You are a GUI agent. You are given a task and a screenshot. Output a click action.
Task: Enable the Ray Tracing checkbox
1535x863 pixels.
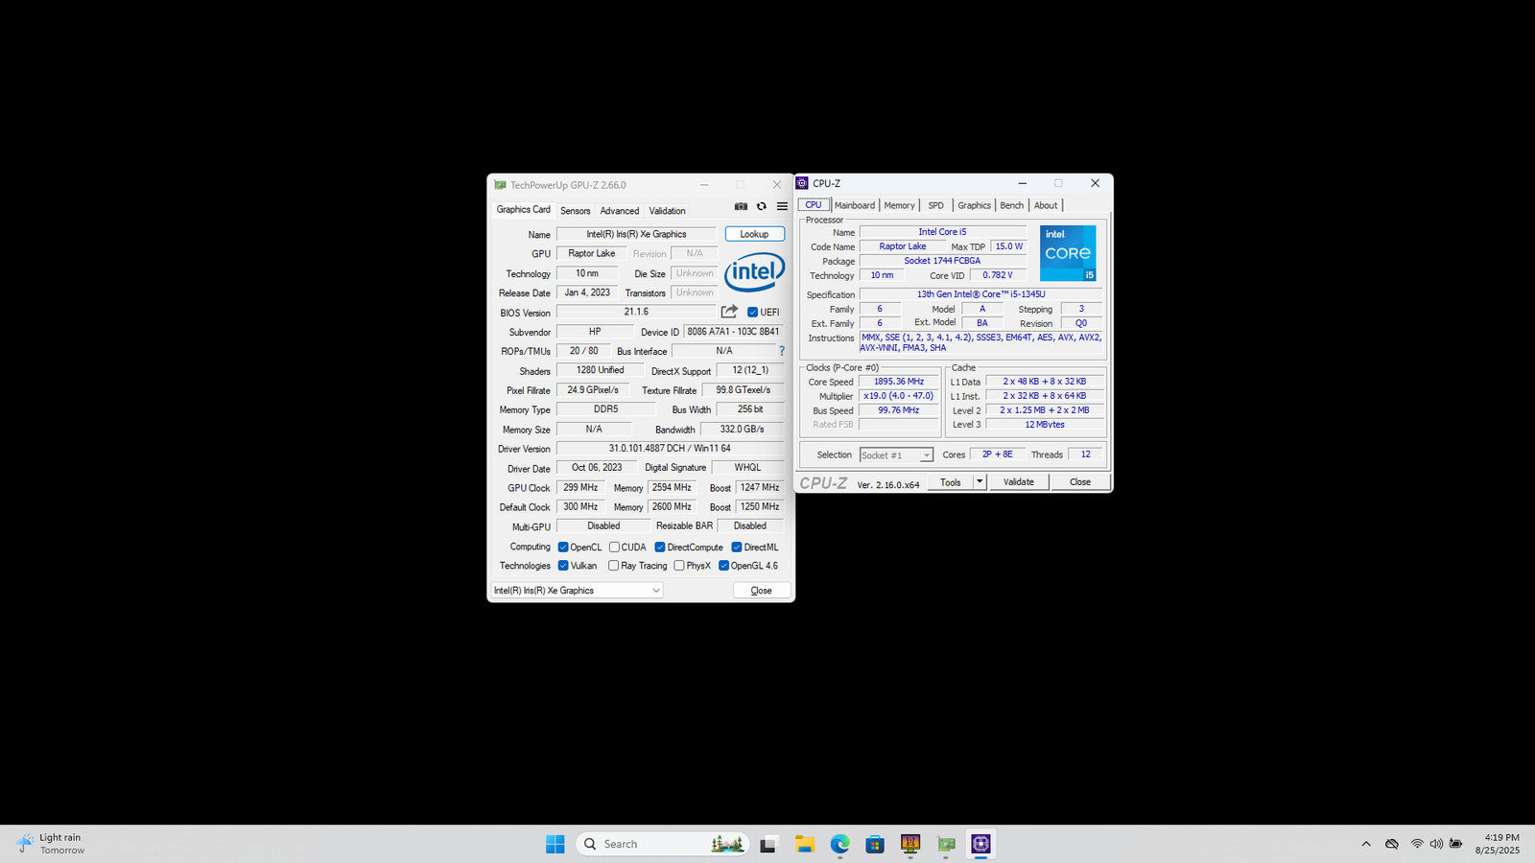pyautogui.click(x=614, y=566)
